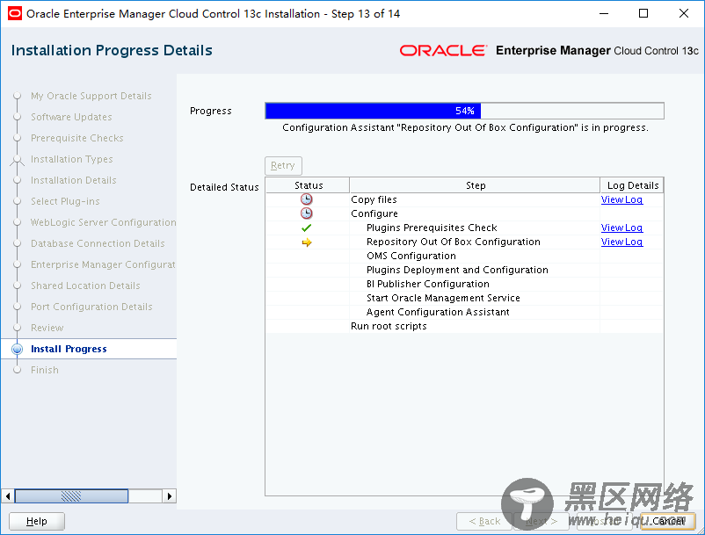Select Port Configuration Details step
Screen dimensions: 705x535
[91, 307]
